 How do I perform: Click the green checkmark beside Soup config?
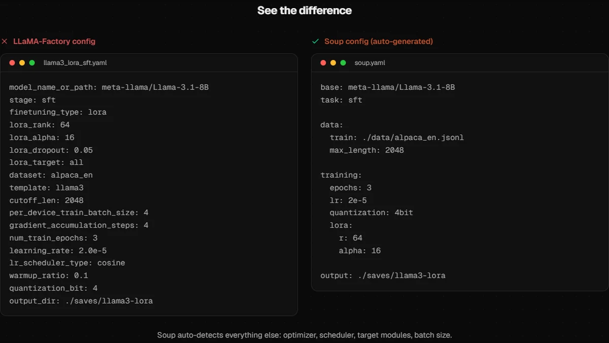(x=315, y=42)
